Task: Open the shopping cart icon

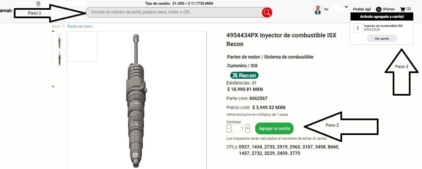Action: 402,9
